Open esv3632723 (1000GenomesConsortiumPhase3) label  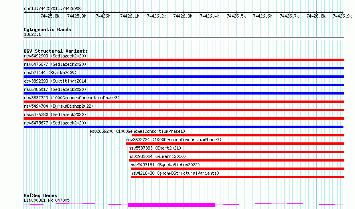[72, 98]
